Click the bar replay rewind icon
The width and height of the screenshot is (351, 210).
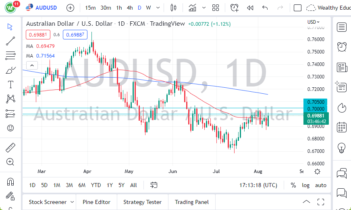click(x=250, y=8)
